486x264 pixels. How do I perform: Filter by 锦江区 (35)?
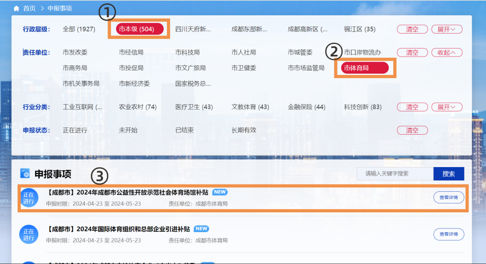pos(360,29)
